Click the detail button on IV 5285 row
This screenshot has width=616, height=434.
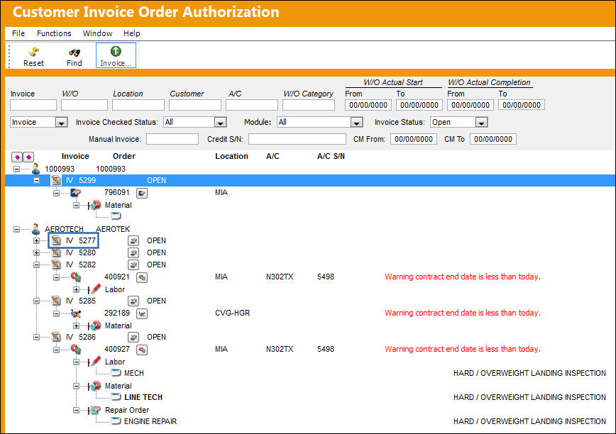pos(133,301)
